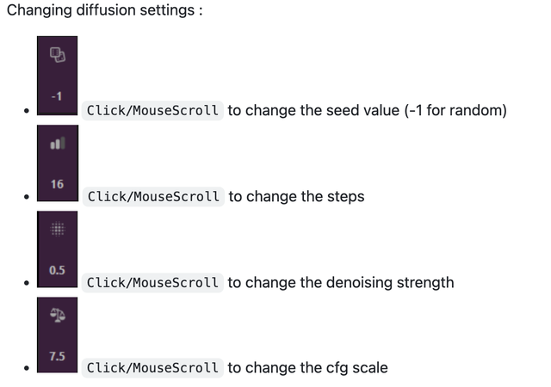The width and height of the screenshot is (551, 387).
Task: Click the denoising strength dotted-grid icon
Action: point(57,228)
